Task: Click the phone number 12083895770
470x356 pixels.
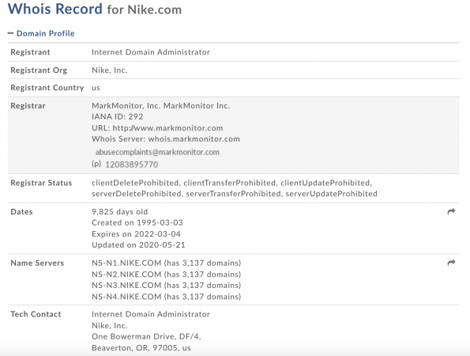Action: pyautogui.click(x=132, y=165)
